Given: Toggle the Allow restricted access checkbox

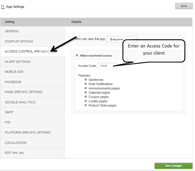Looking at the screenshot, I should (x=77, y=55).
